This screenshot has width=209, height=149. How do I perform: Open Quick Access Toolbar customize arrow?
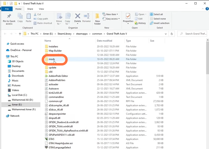click(19, 4)
